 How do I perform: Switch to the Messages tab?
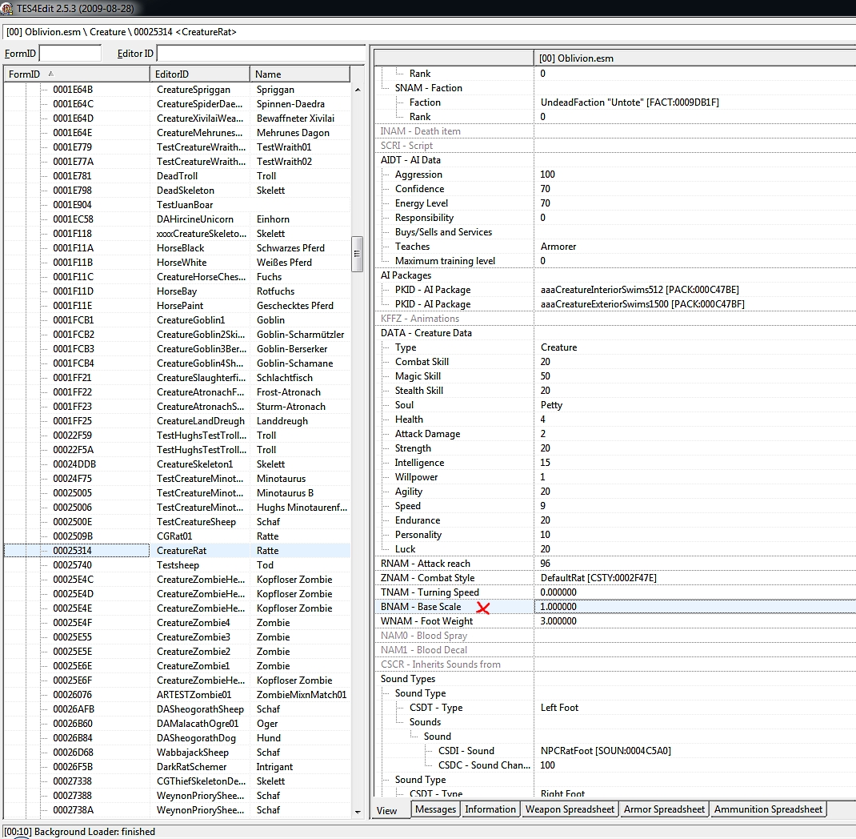(x=435, y=809)
